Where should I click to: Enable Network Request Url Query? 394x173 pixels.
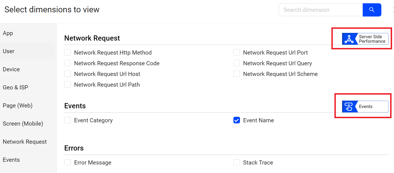coord(237,63)
